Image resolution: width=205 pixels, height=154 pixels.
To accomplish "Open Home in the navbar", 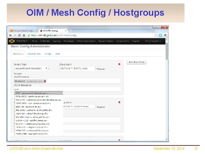I will tap(34, 41).
